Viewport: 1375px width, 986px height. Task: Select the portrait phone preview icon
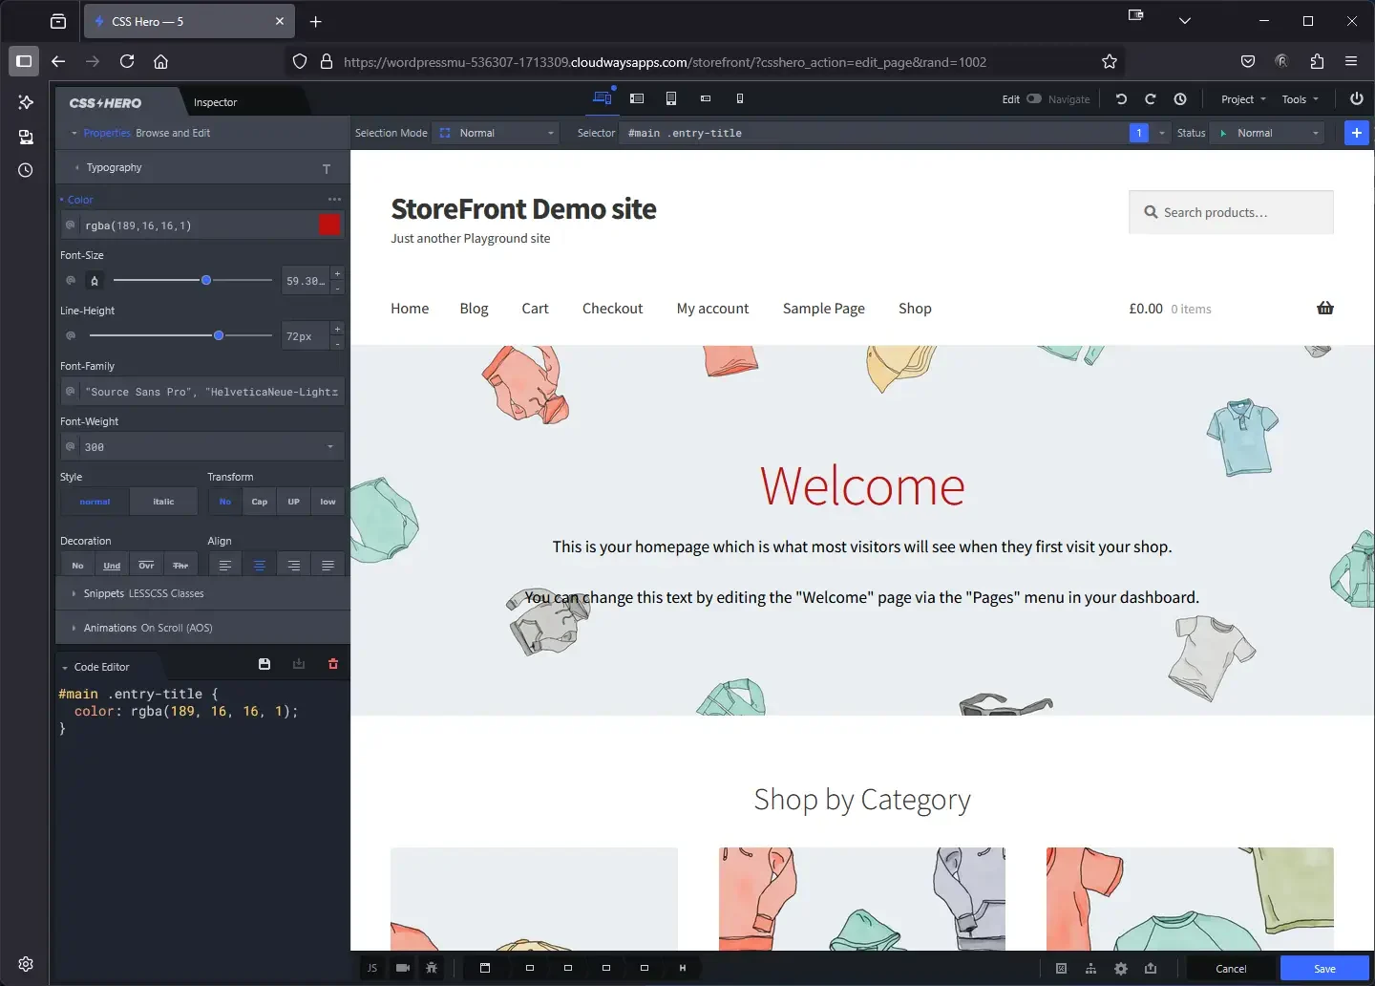point(740,98)
